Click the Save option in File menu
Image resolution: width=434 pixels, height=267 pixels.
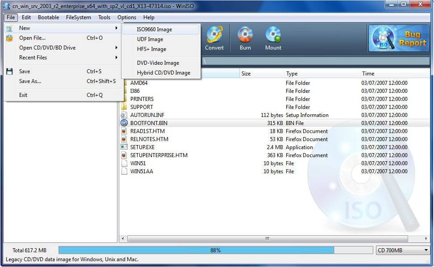click(x=25, y=71)
